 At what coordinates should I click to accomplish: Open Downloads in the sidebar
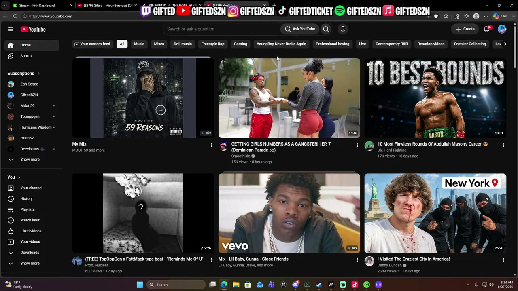point(32,253)
